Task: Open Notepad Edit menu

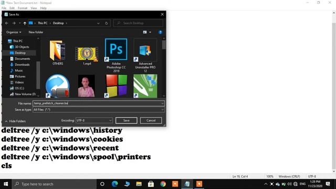Action: tap(12, 8)
